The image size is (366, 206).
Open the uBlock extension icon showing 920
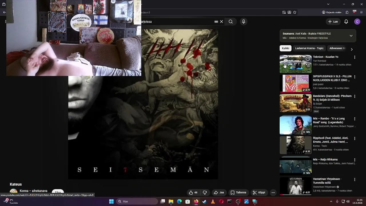[x=355, y=12]
